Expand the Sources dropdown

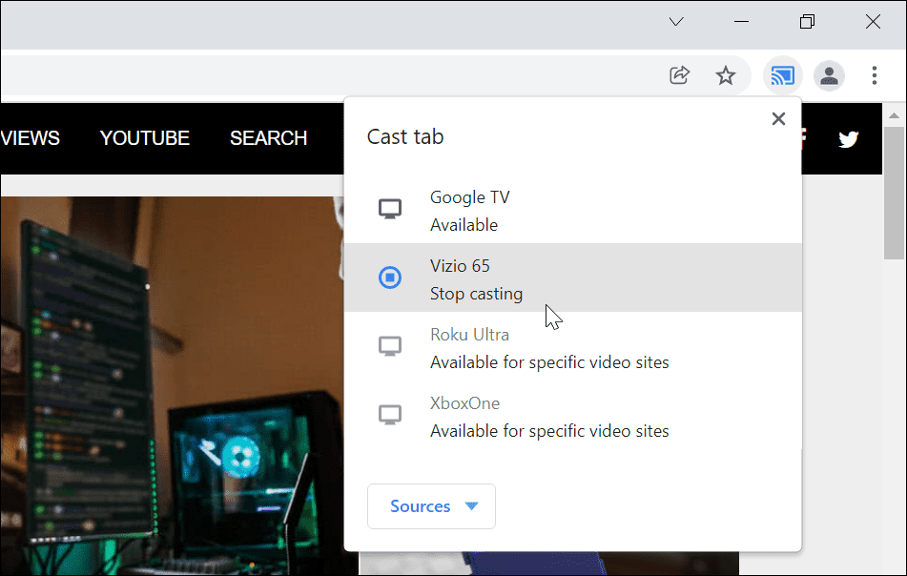tap(431, 506)
